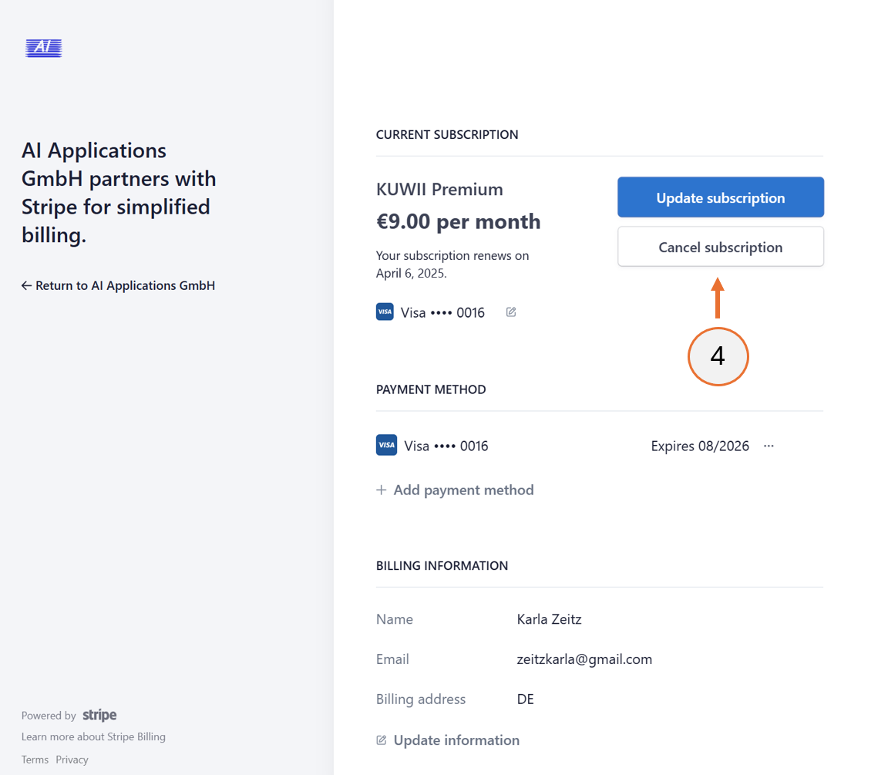Open the Privacy page

tap(72, 760)
